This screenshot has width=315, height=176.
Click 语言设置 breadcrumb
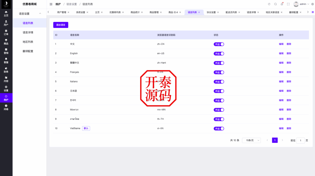tap(71, 4)
